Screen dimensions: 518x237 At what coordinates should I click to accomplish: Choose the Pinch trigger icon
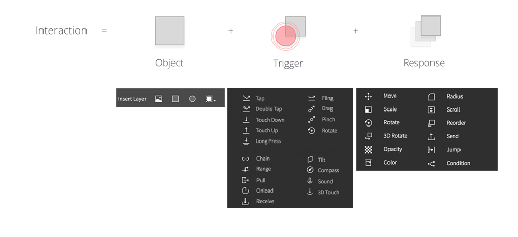coord(311,119)
